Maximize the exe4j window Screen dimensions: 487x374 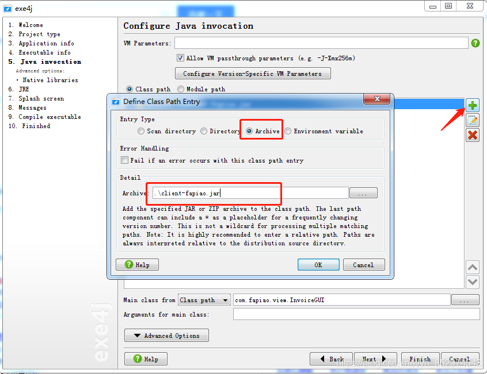click(448, 6)
